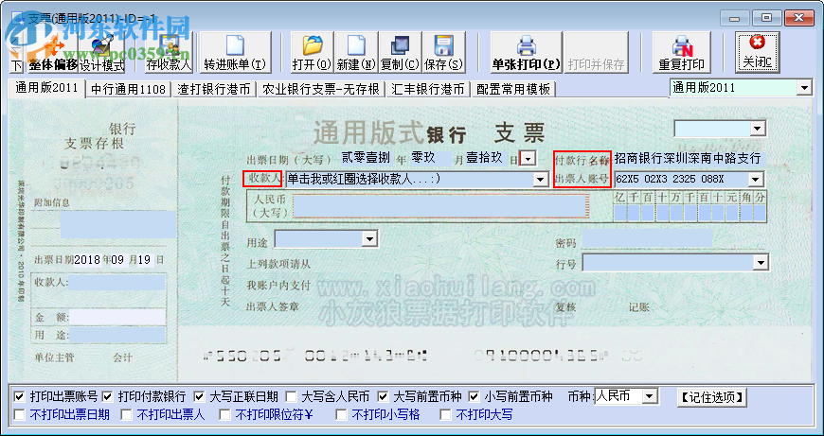Viewport: 824px width, 436px height.
Task: Expand the blank dropdown beside 支票 title
Action: coord(757,129)
